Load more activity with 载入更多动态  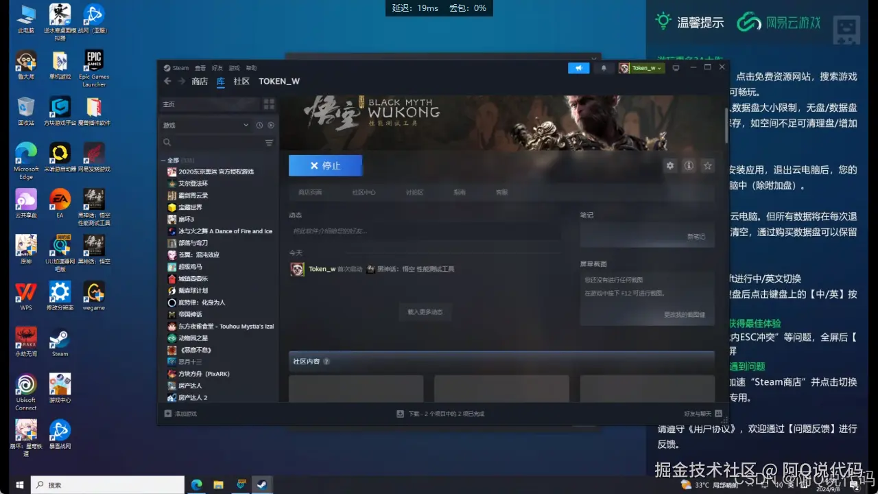[x=425, y=311]
